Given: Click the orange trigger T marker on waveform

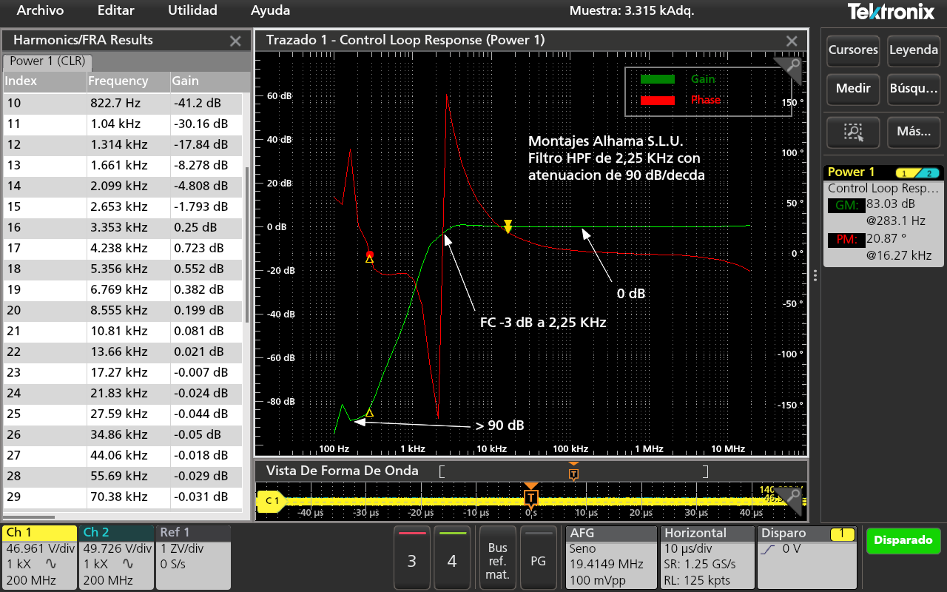Looking at the screenshot, I should tap(530, 497).
